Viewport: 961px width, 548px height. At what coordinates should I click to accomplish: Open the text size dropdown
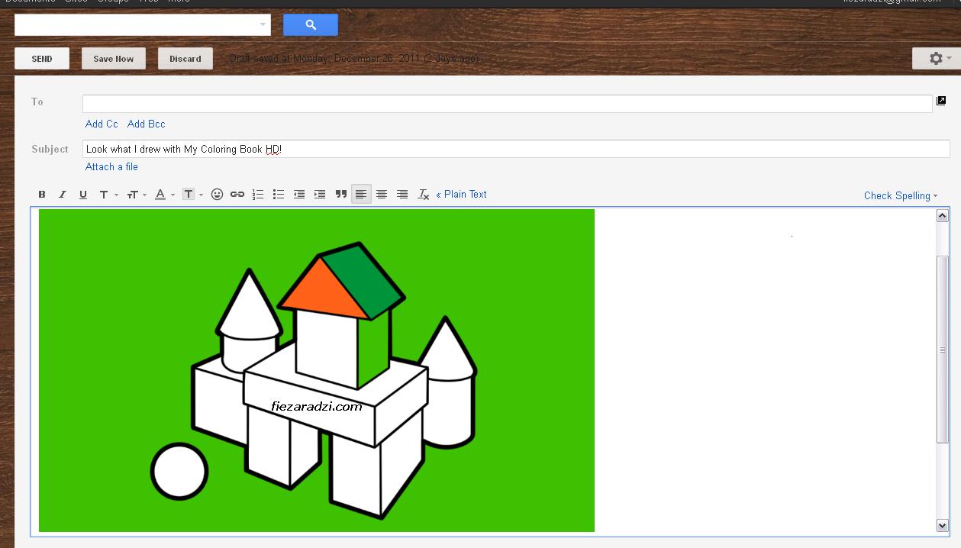[137, 195]
